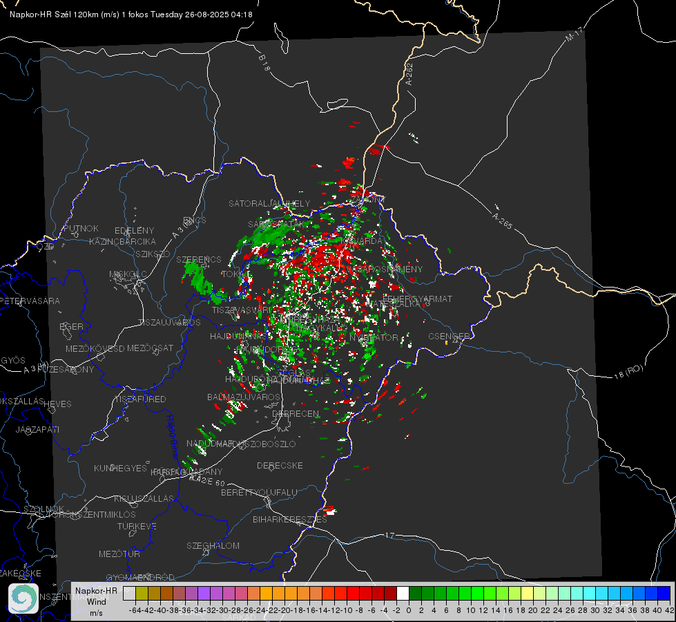Click the A-262 road label
The width and height of the screenshot is (676, 622).
click(x=409, y=74)
